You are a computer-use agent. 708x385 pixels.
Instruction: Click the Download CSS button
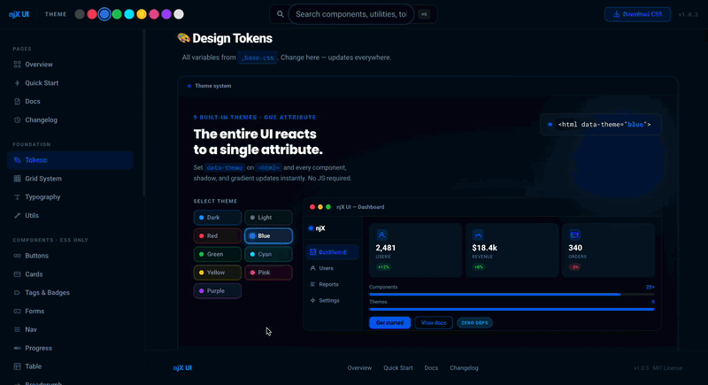pos(637,14)
